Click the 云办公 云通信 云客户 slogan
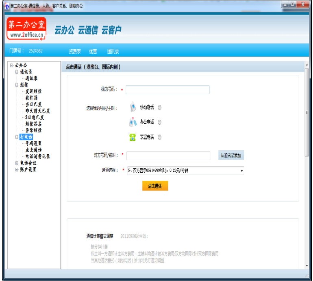313x281 pixels. click(x=88, y=30)
